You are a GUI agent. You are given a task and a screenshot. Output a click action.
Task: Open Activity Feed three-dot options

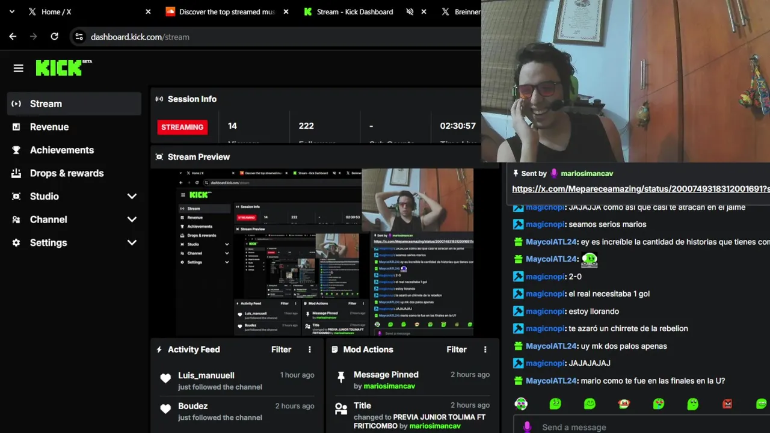tap(310, 349)
